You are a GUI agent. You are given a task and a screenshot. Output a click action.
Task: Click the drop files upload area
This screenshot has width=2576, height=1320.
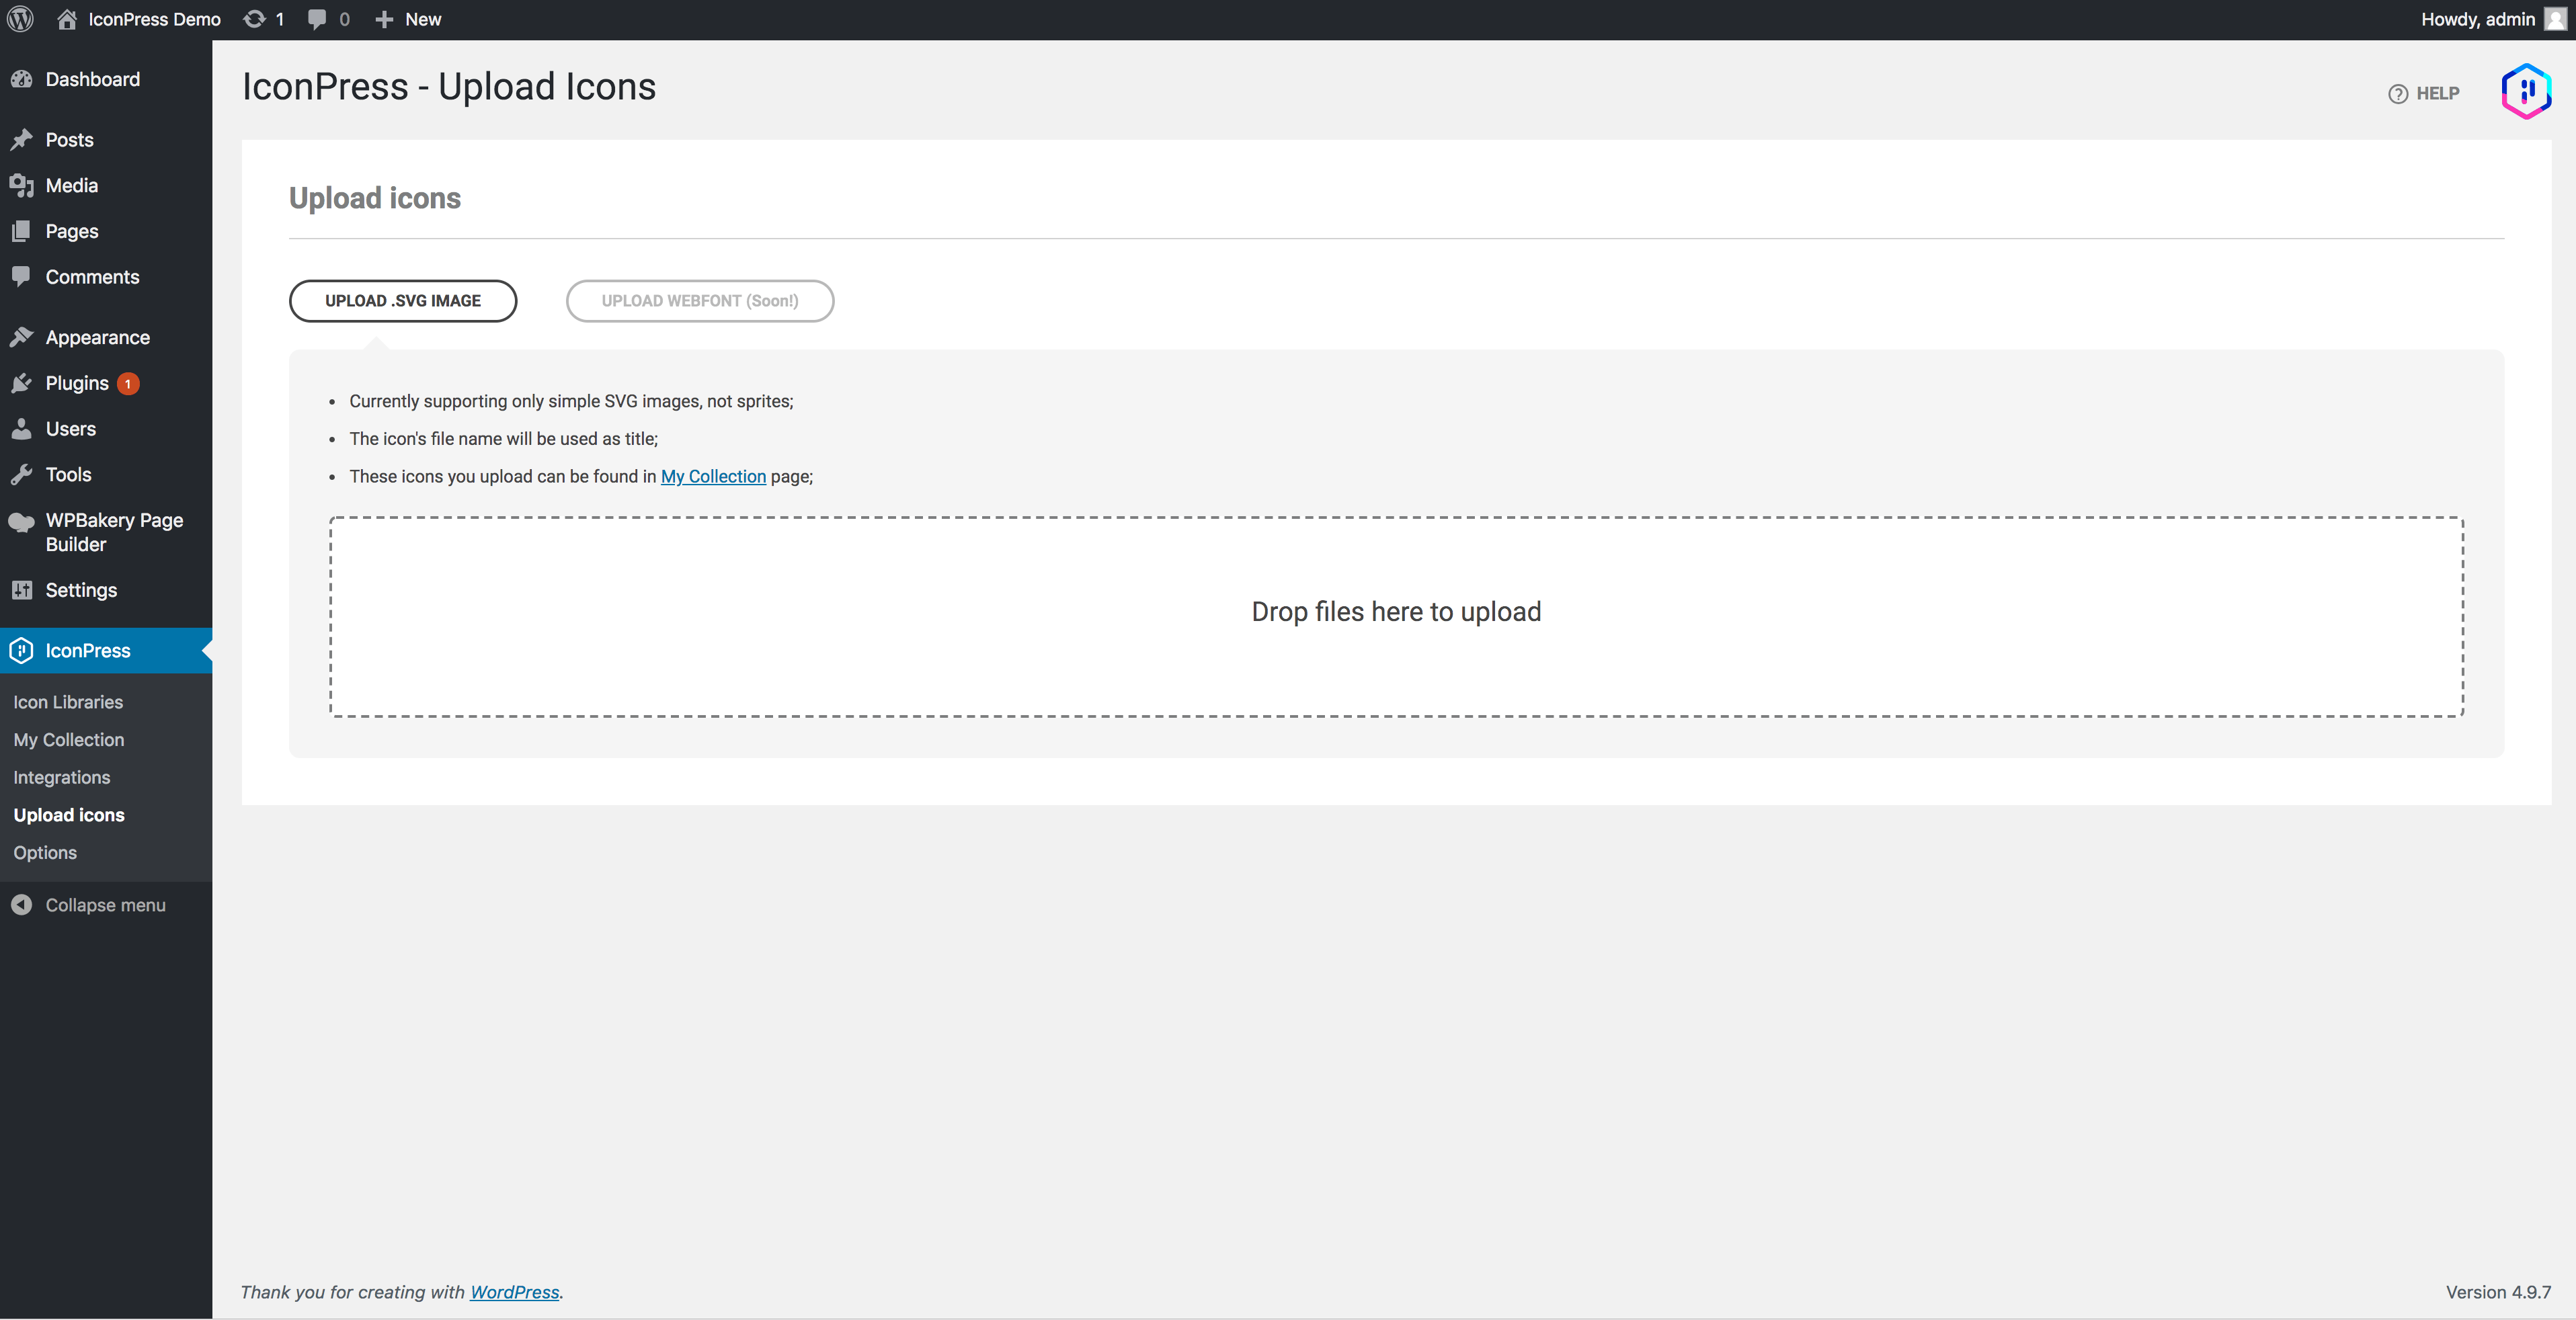pos(1396,616)
